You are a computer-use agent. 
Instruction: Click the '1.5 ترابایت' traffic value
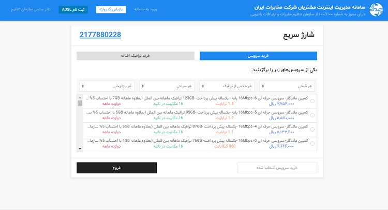225,104
